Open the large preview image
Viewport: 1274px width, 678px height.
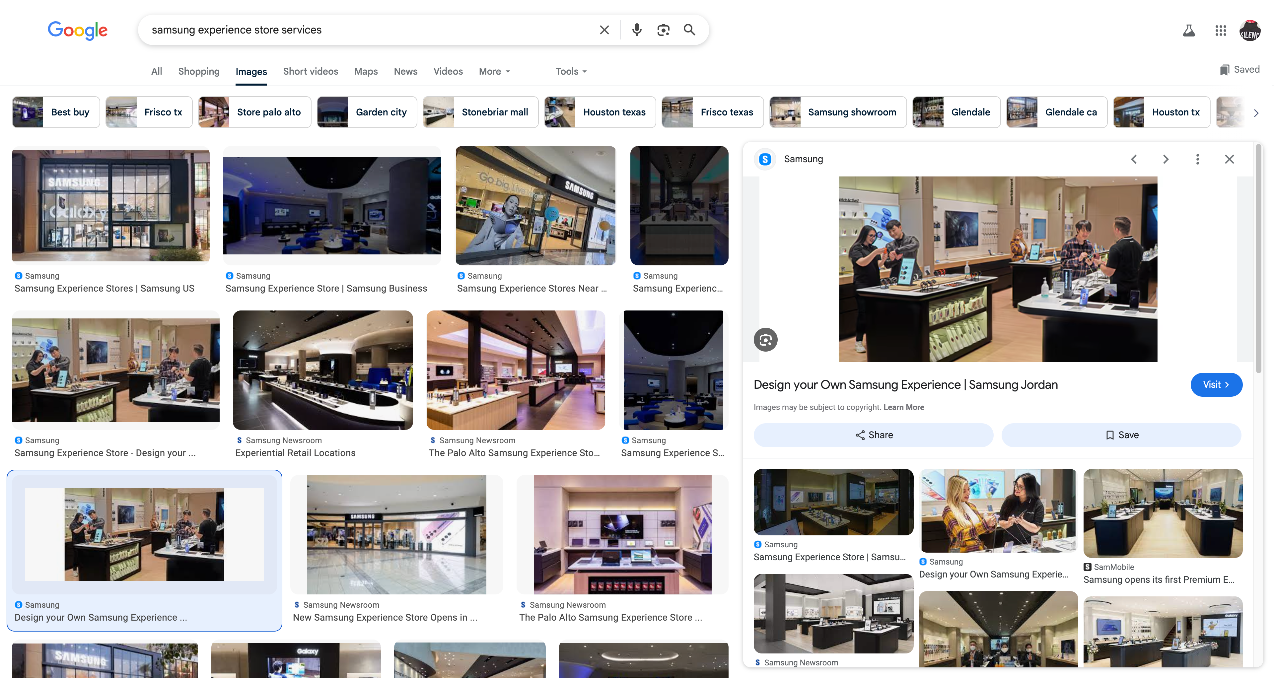tap(998, 270)
